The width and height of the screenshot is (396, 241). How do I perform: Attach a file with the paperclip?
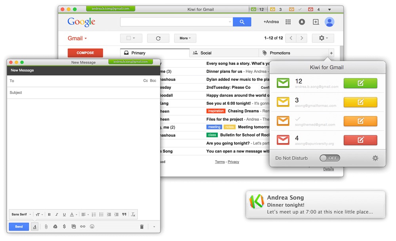46,227
